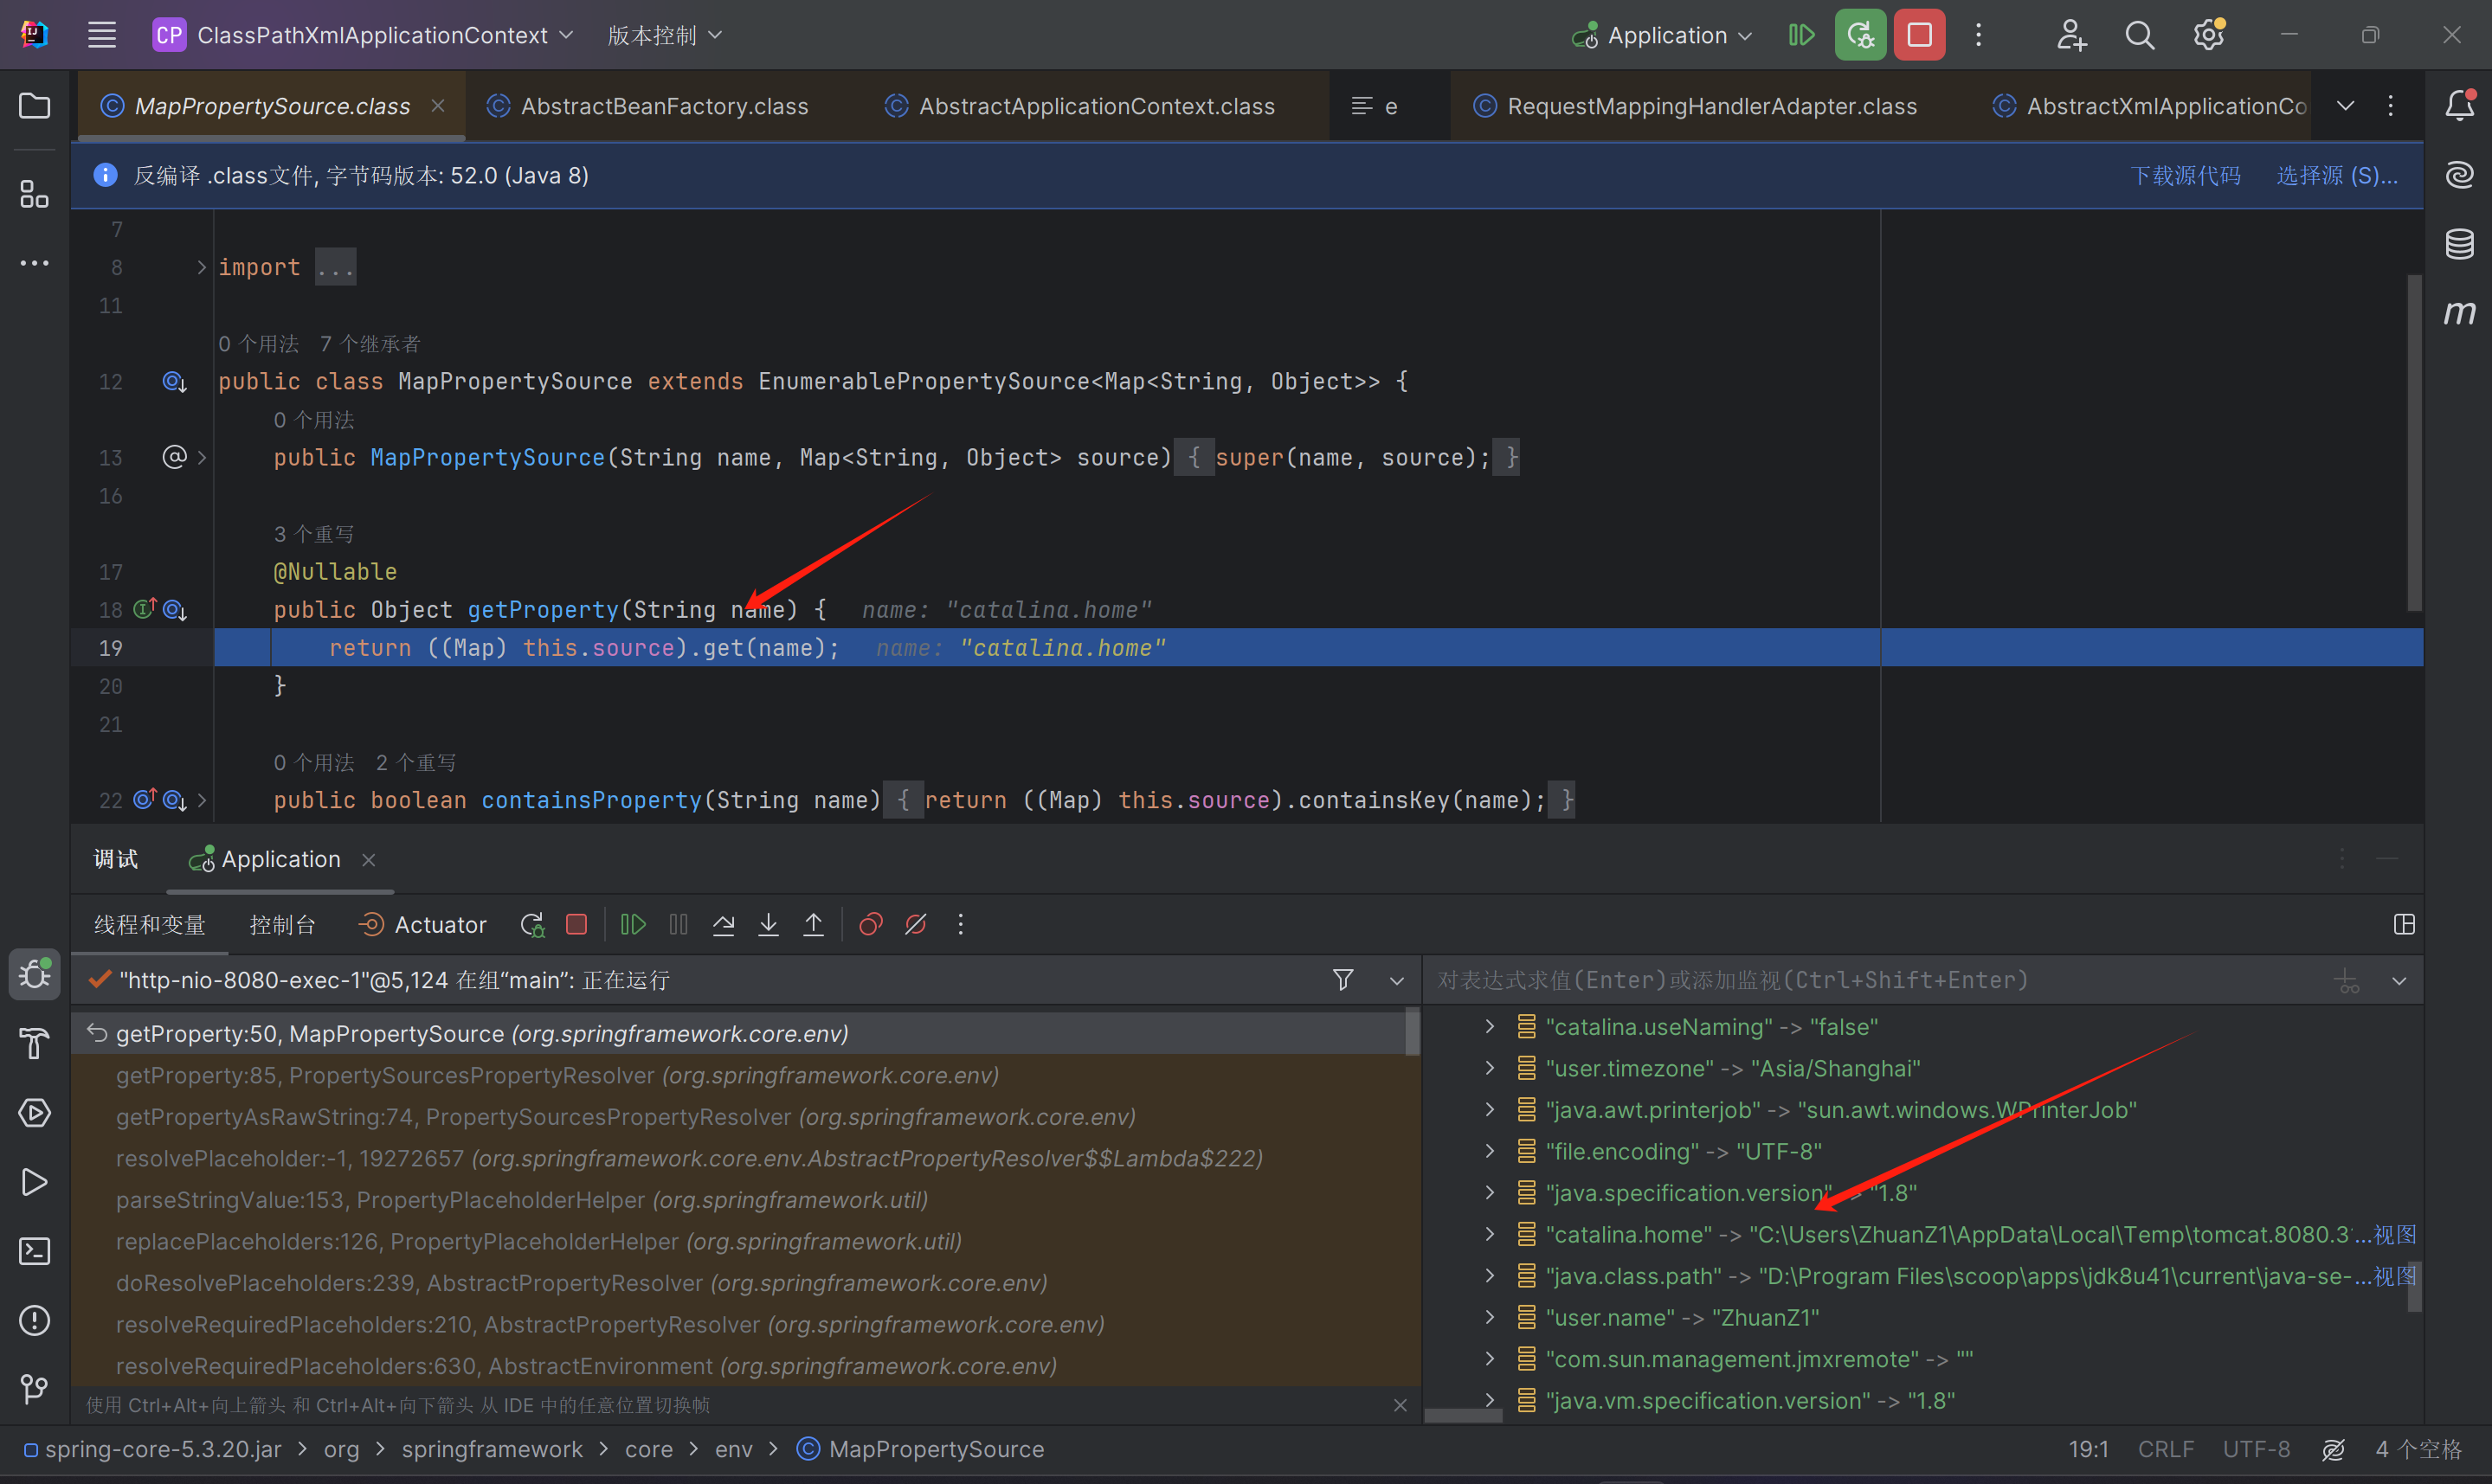Open the Maven tool window
This screenshot has height=1484, width=2492.
click(x=2459, y=313)
